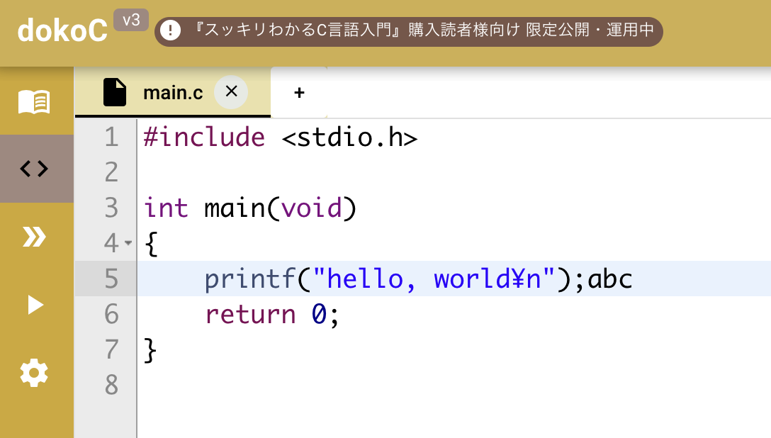
Task: Click the double-chevron sidebar icon
Action: pyautogui.click(x=34, y=237)
